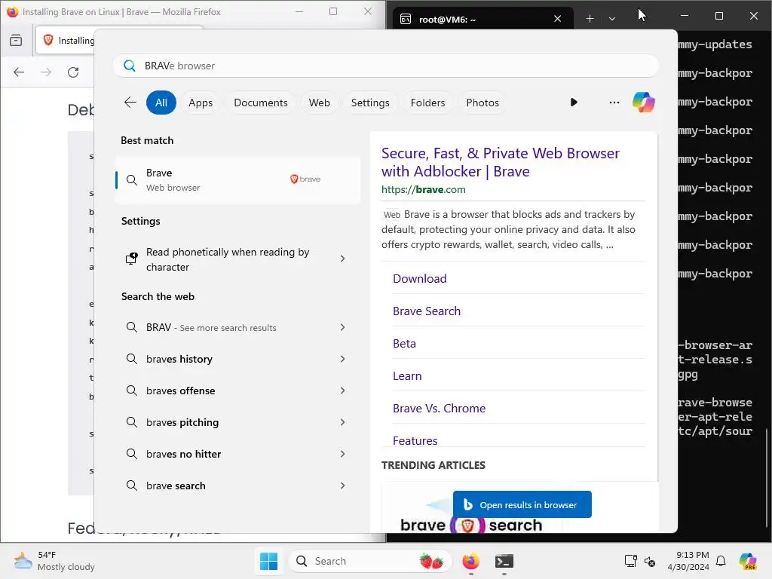The width and height of the screenshot is (772, 579).
Task: Select braves no hitter suggestion
Action: 184,454
